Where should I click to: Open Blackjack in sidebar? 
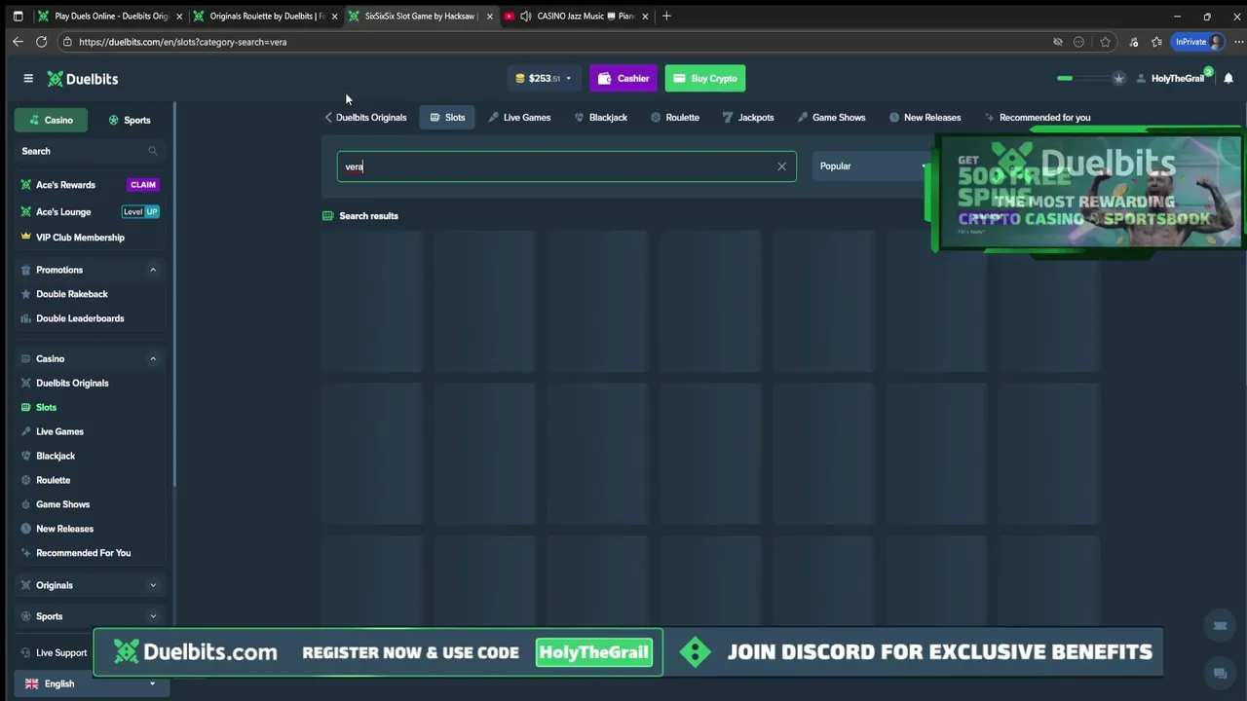pyautogui.click(x=56, y=457)
